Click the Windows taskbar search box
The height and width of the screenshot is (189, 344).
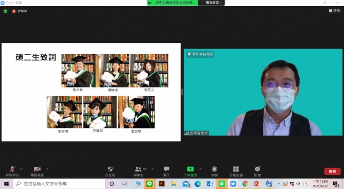59,184
